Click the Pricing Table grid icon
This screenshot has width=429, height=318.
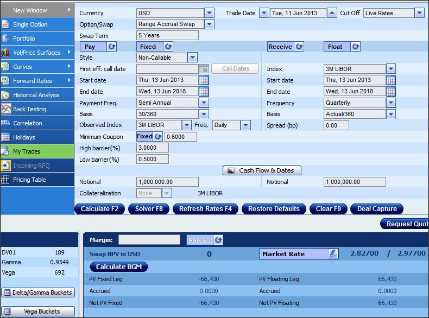[5, 180]
